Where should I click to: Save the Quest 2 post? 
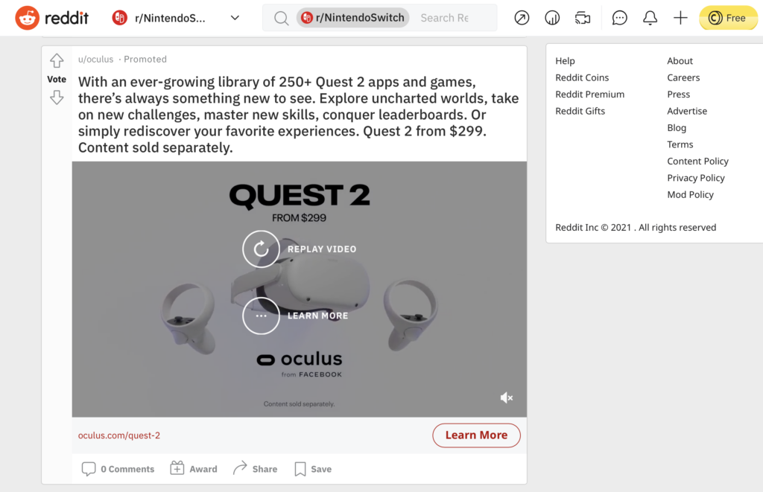point(312,469)
